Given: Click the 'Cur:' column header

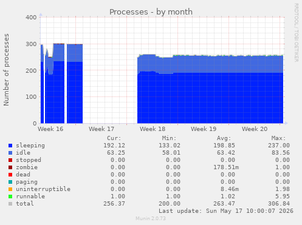Looking at the screenshot, I should (114, 138).
